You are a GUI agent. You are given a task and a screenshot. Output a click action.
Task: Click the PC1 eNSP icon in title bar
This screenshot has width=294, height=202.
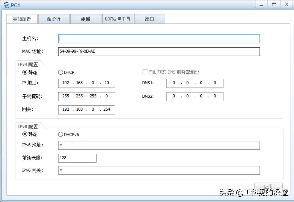pyautogui.click(x=6, y=5)
